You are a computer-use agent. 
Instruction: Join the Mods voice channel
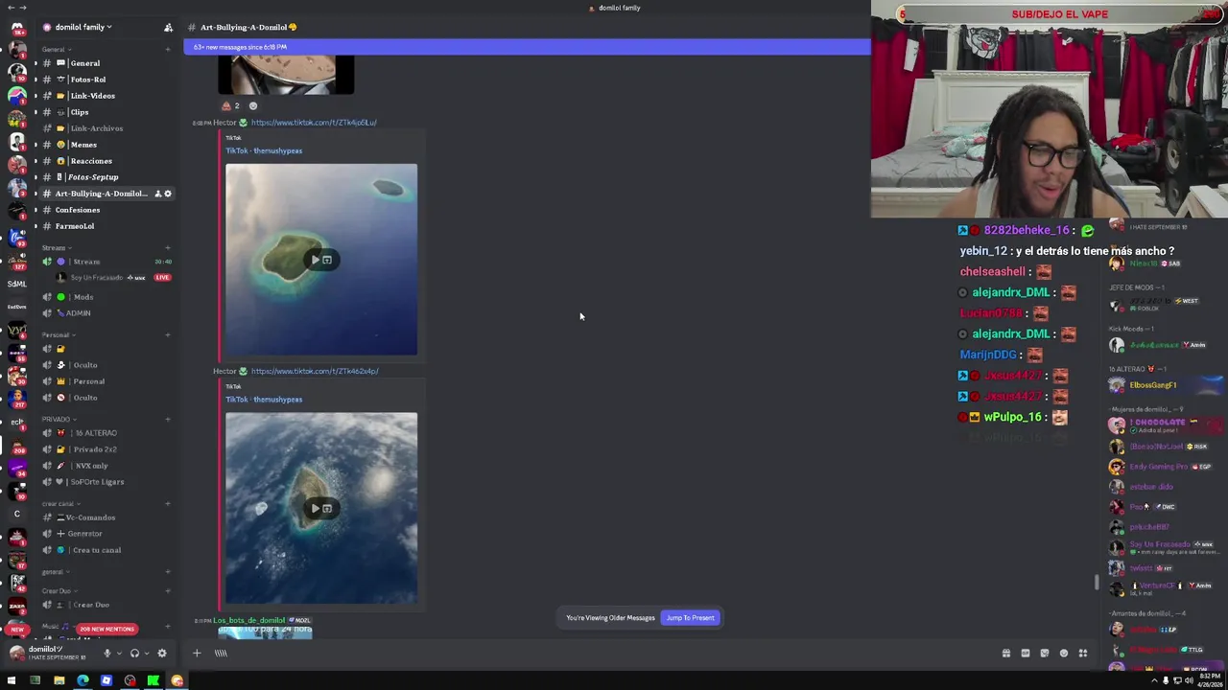pyautogui.click(x=106, y=297)
